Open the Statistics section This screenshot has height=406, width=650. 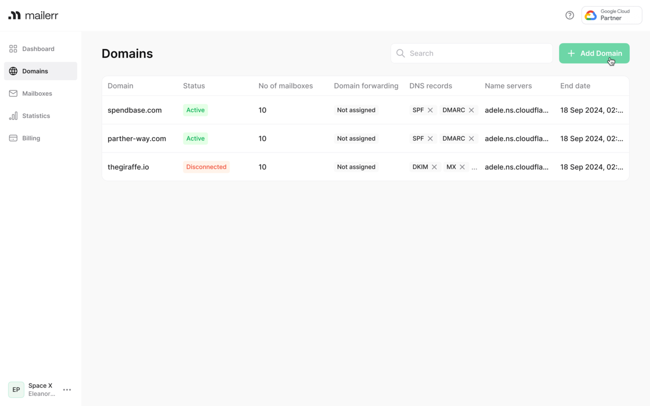(36, 116)
